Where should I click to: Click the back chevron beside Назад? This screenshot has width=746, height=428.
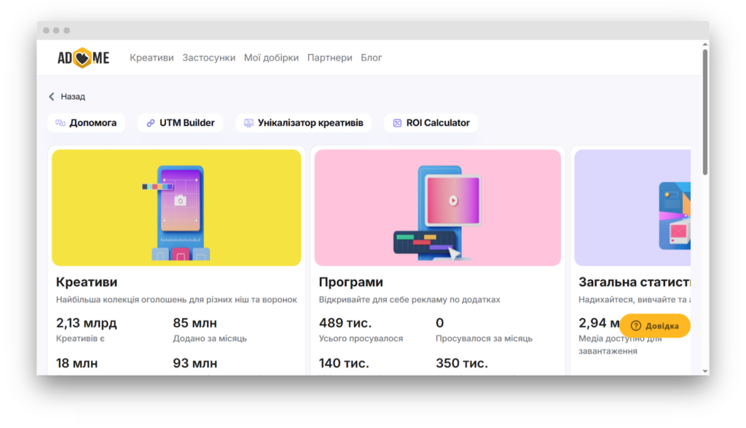point(51,96)
